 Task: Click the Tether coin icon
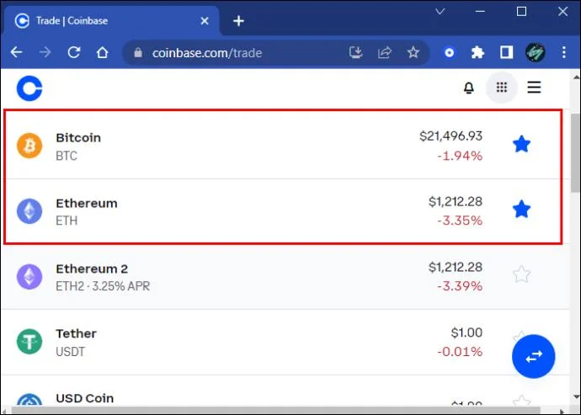tap(29, 342)
